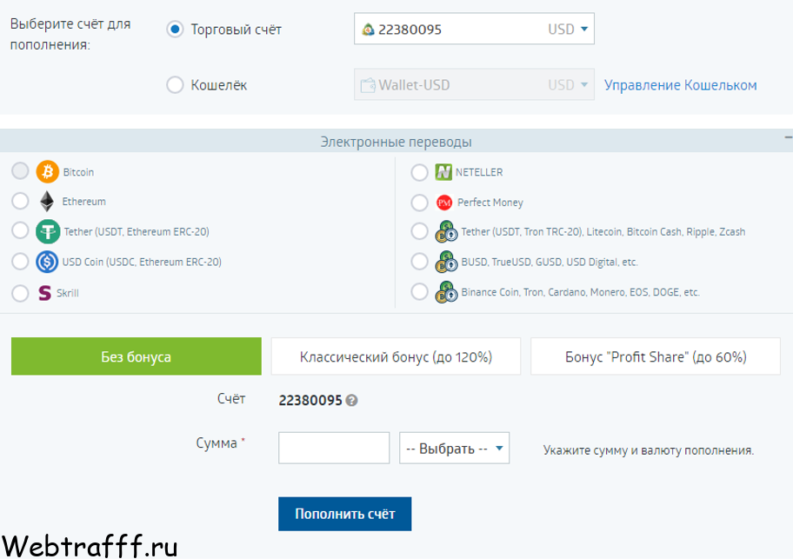Screen dimensions: 793x559
Task: Click coins icon beside Tether Tron TRC-20
Action: pos(446,231)
